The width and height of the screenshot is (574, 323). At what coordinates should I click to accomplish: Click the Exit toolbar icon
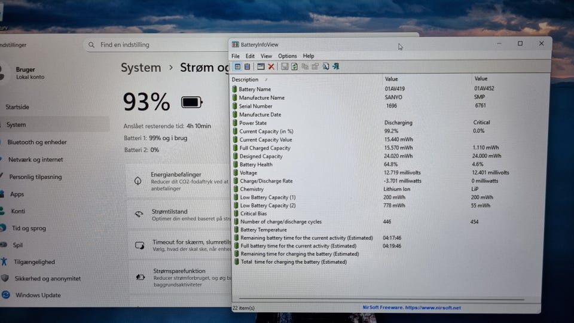point(336,66)
